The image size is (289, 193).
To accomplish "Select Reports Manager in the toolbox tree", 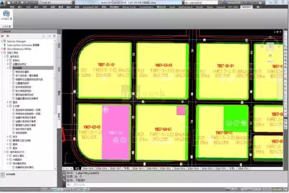I will coord(17,42).
